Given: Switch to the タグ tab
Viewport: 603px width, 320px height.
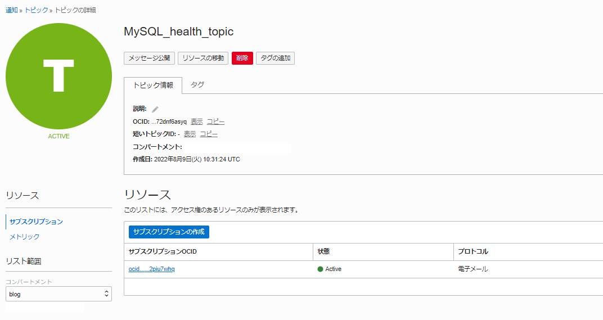Looking at the screenshot, I should click(197, 84).
